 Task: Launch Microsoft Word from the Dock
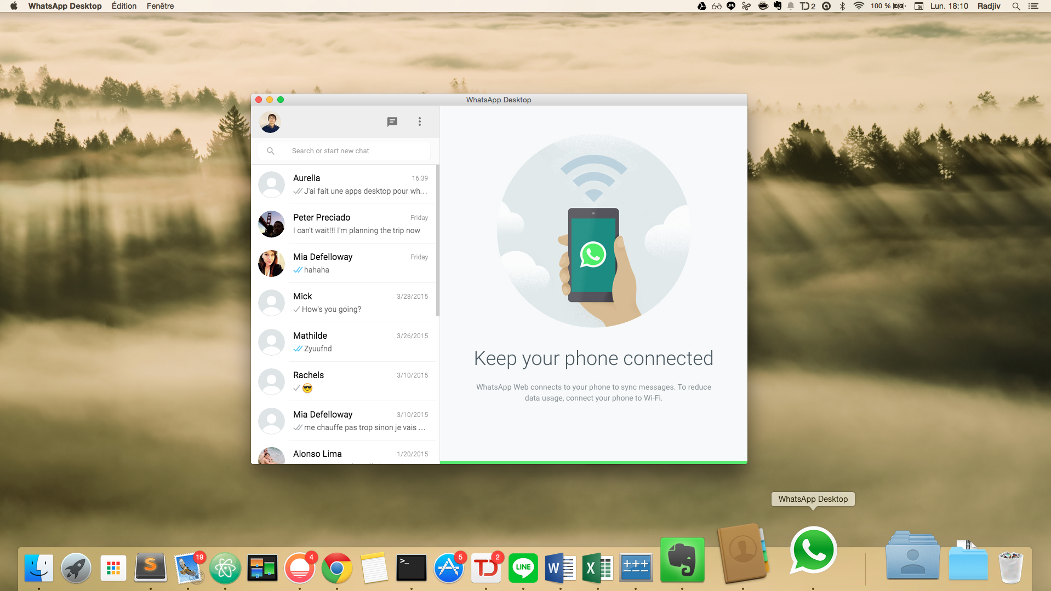559,567
